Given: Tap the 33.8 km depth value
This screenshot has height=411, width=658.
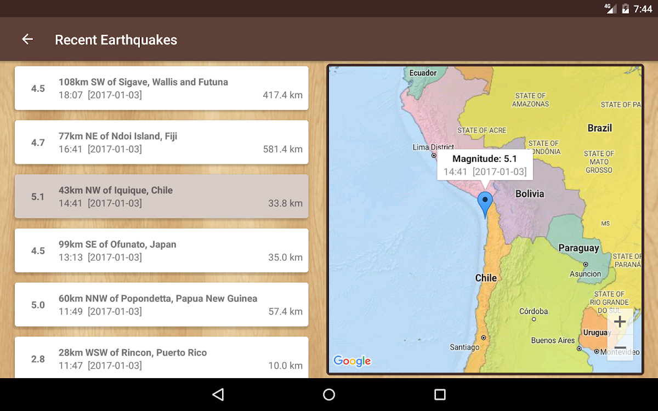Looking at the screenshot, I should coord(286,203).
